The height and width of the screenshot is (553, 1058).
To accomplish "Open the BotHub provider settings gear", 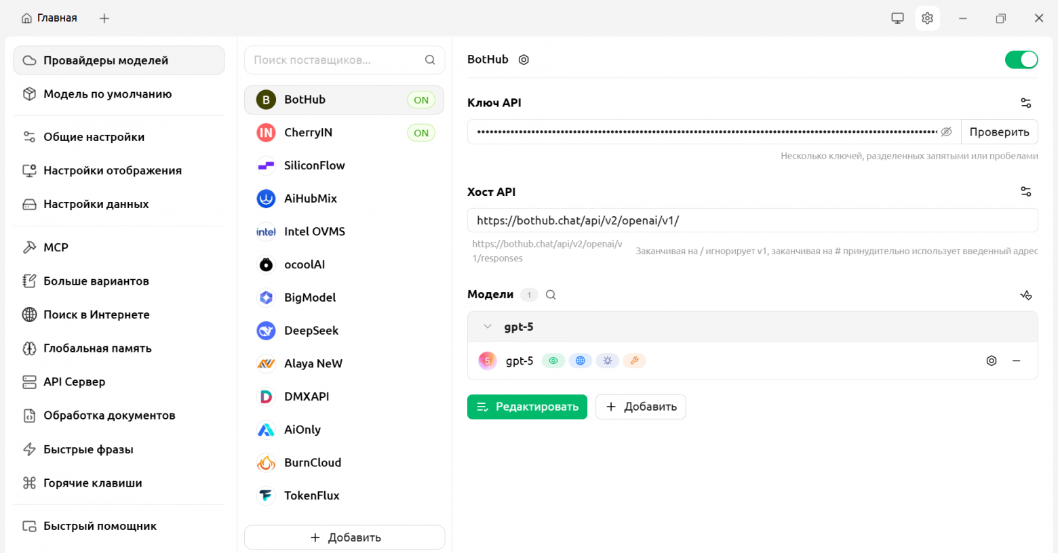I will click(523, 60).
